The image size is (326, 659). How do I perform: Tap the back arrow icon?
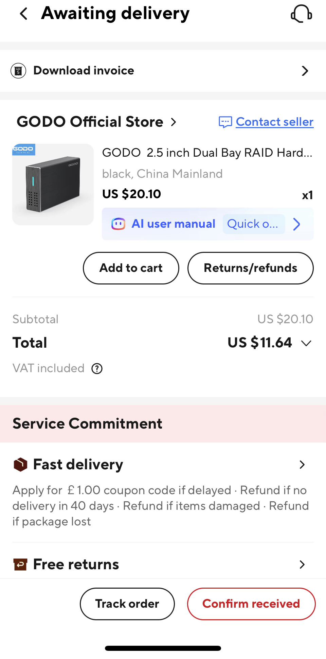click(x=24, y=14)
